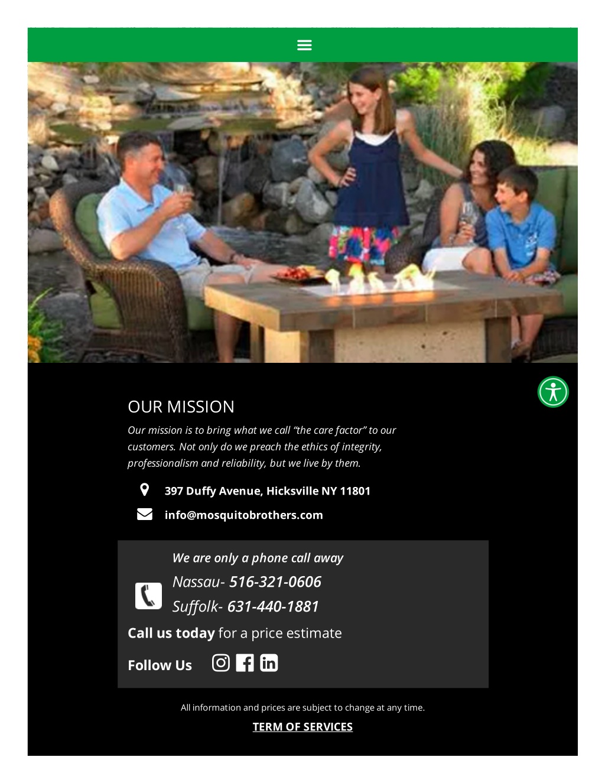Click the 'Follow Us' label
605x783 pixels.
point(160,665)
